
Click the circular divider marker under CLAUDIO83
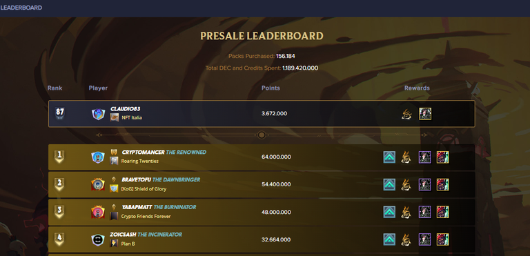(x=262, y=135)
